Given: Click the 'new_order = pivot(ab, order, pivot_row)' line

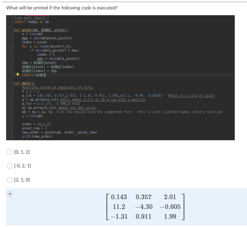Looking at the screenshot, I should coord(59,132).
